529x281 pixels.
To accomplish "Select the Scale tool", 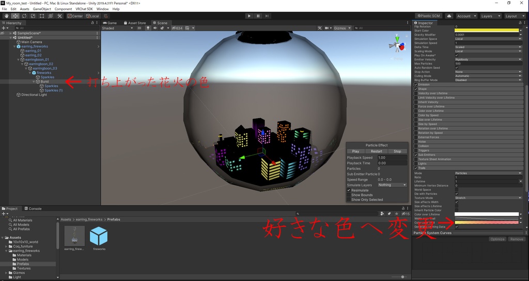I will tap(33, 16).
